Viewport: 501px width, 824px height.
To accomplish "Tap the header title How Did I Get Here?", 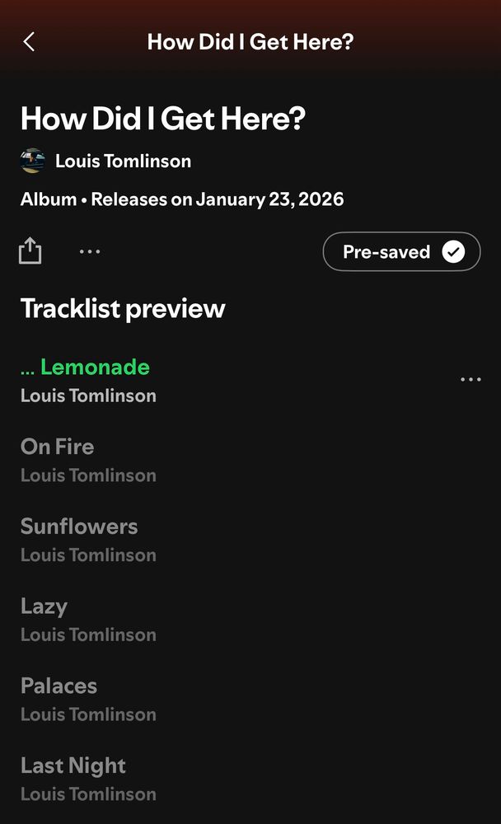I will coord(250,42).
